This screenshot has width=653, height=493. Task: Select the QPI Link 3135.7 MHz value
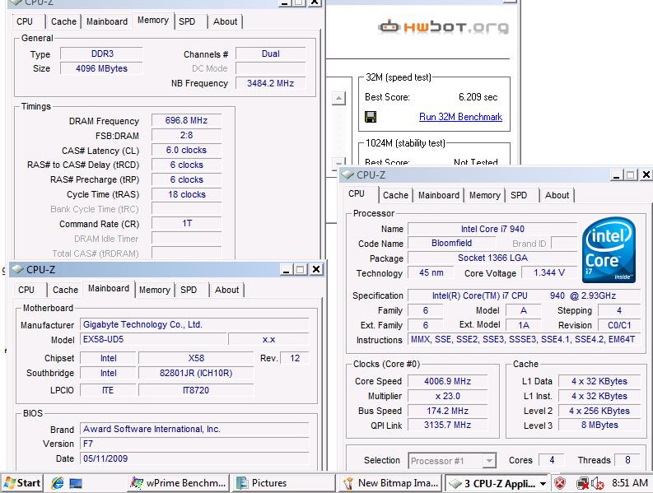[448, 425]
